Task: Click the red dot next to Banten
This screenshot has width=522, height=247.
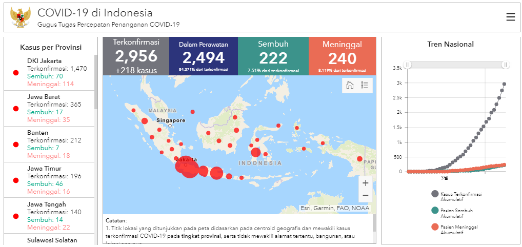Action: pos(16,145)
